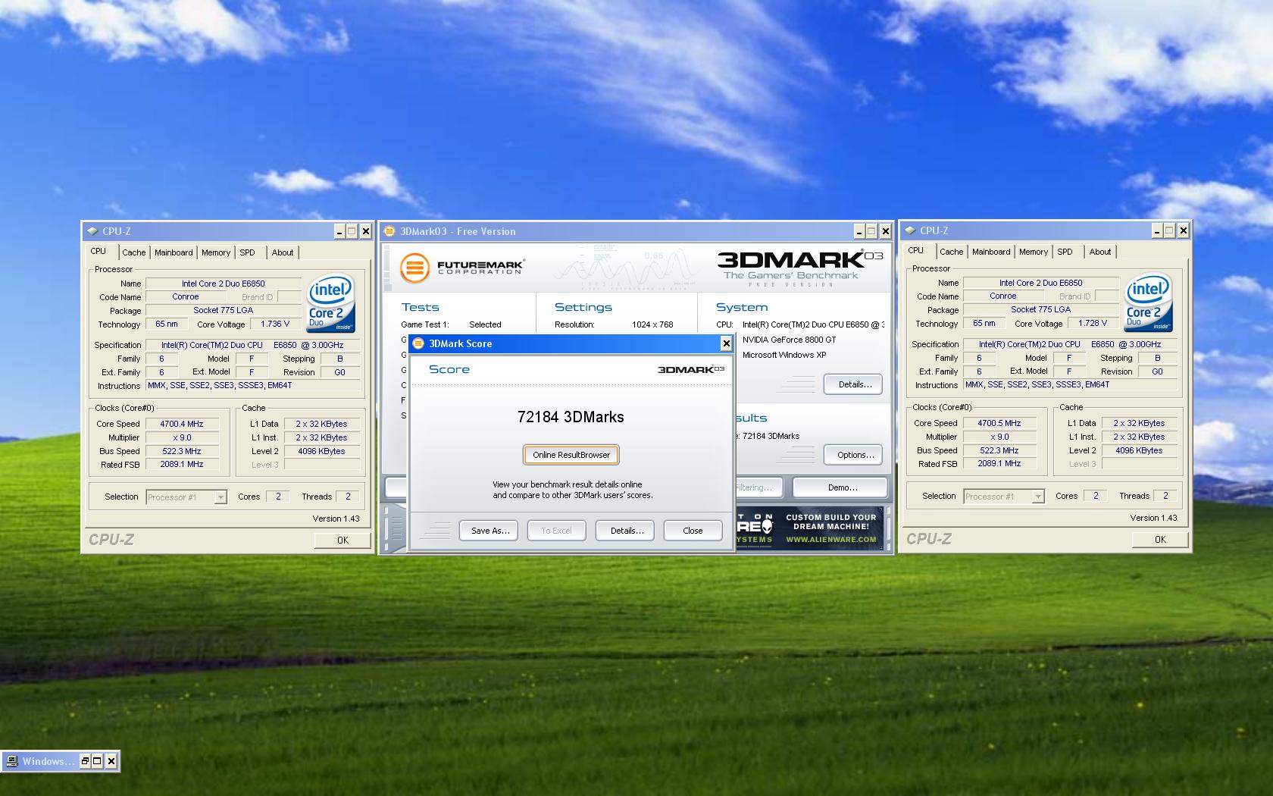Click the 3DMark03 window title bar icon
Image resolution: width=1273 pixels, height=796 pixels.
coord(389,231)
